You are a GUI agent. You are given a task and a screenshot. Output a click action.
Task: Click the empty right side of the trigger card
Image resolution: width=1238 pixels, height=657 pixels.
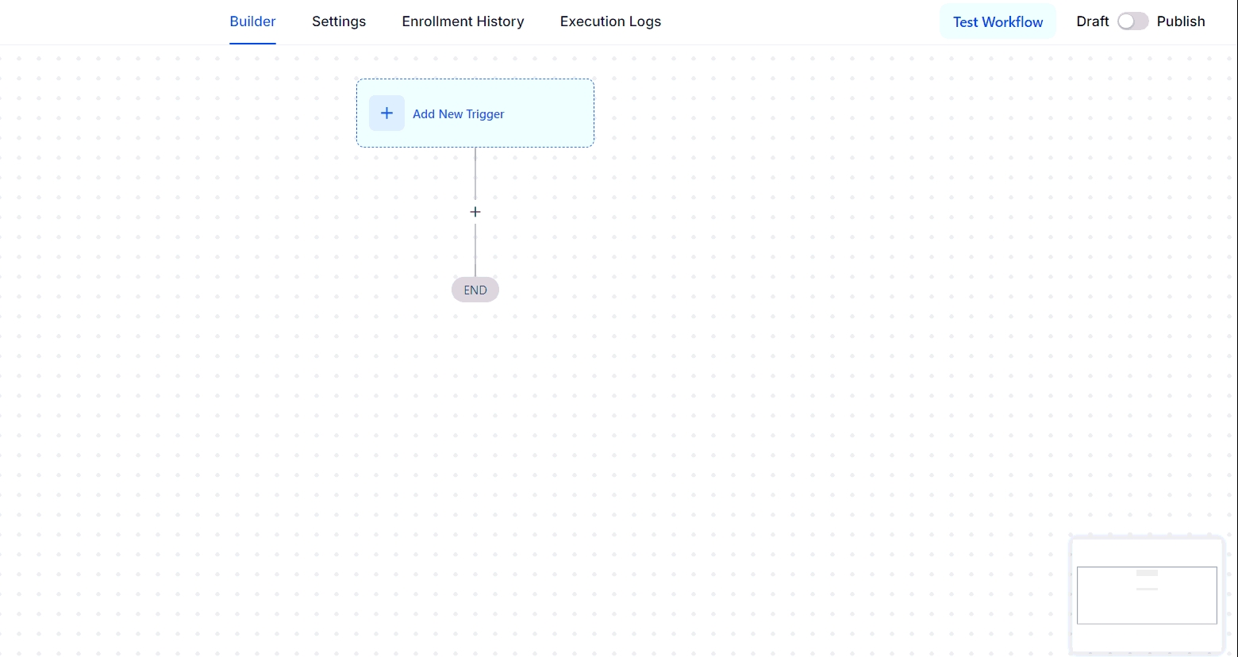pyautogui.click(x=556, y=113)
